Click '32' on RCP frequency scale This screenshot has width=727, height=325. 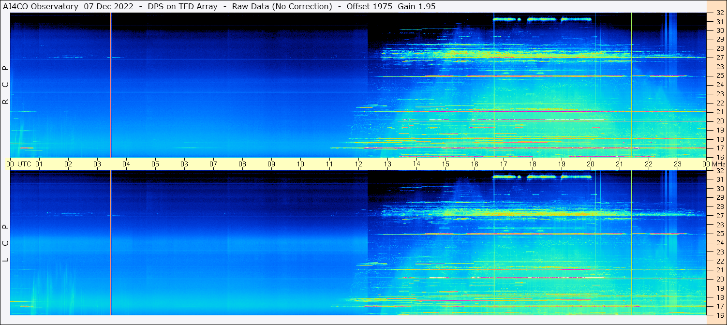720,13
